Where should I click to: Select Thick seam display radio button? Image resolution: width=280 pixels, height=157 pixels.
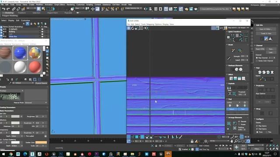[257, 132]
